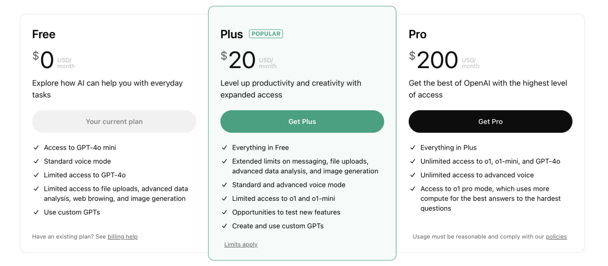Image resolution: width=608 pixels, height=266 pixels.
Task: Click the Get Plus button
Action: tap(302, 121)
